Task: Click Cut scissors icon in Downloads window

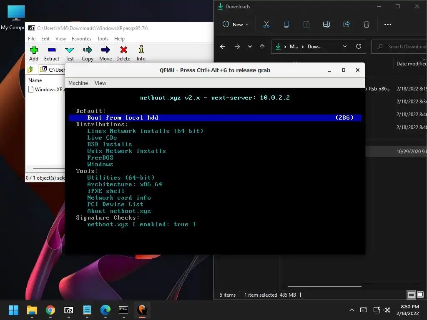Action: pyautogui.click(x=266, y=24)
